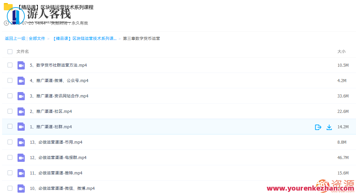Screen dimensions: 356x194
Task: Click video icon for 11、必做运营渠道-推特.mp4
Action: [x=21, y=173]
